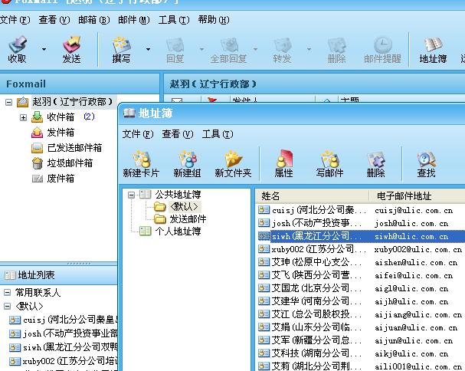Click the 属性 (Properties) icon
465x371 pixels.
(x=283, y=163)
